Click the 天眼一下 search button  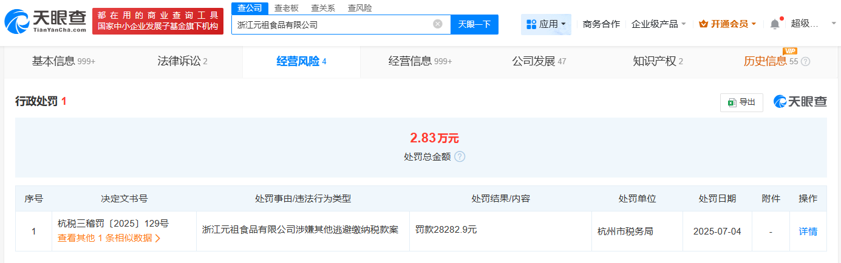pos(474,24)
